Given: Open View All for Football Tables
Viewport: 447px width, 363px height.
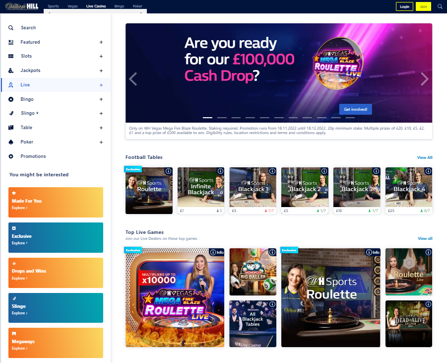Looking at the screenshot, I should (425, 157).
